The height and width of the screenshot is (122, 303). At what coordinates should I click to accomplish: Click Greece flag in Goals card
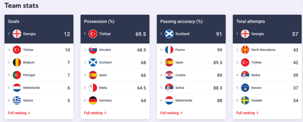click(x=17, y=100)
